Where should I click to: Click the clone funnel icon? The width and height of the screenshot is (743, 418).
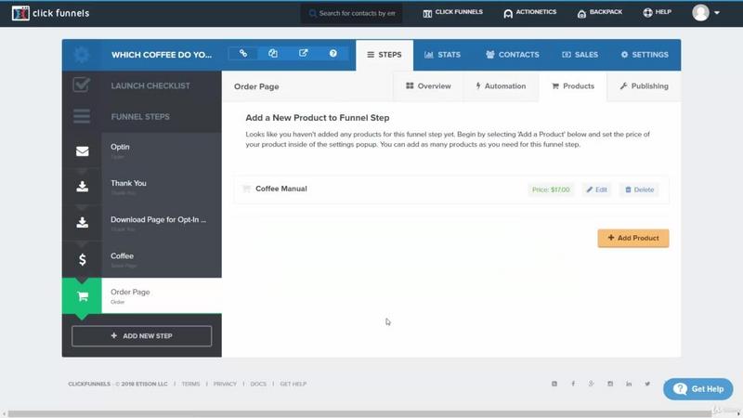273,54
